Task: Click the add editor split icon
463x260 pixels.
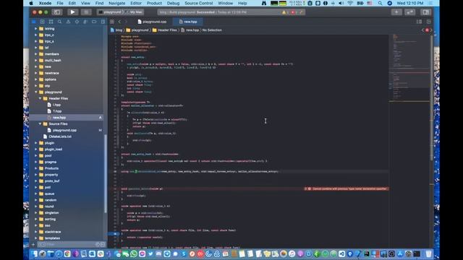Action: (x=429, y=22)
